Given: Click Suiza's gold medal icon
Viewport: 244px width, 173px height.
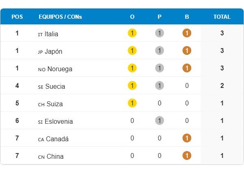Looking at the screenshot, I should pos(132,103).
